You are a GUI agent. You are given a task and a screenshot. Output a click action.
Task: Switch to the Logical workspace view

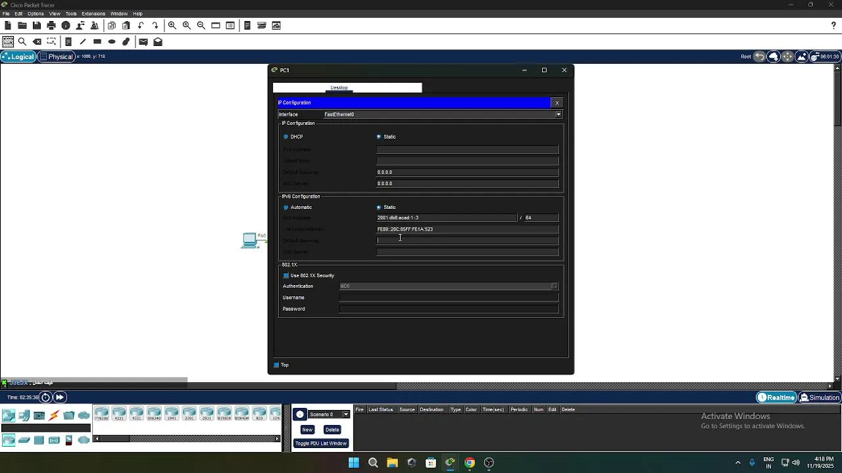[18, 56]
